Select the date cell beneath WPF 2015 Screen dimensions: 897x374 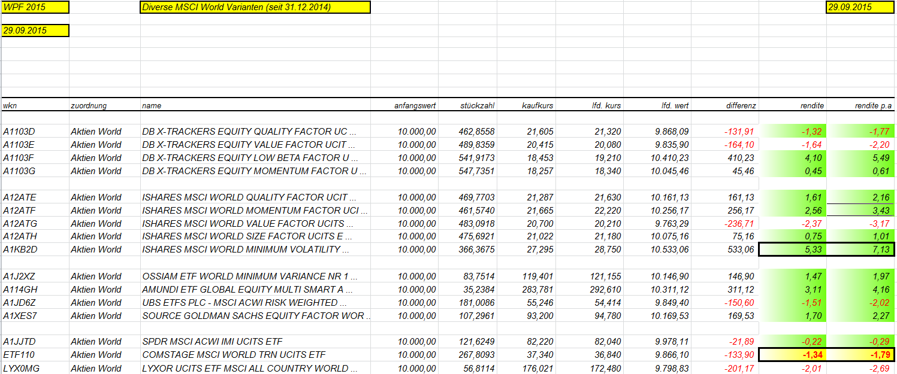pos(35,30)
